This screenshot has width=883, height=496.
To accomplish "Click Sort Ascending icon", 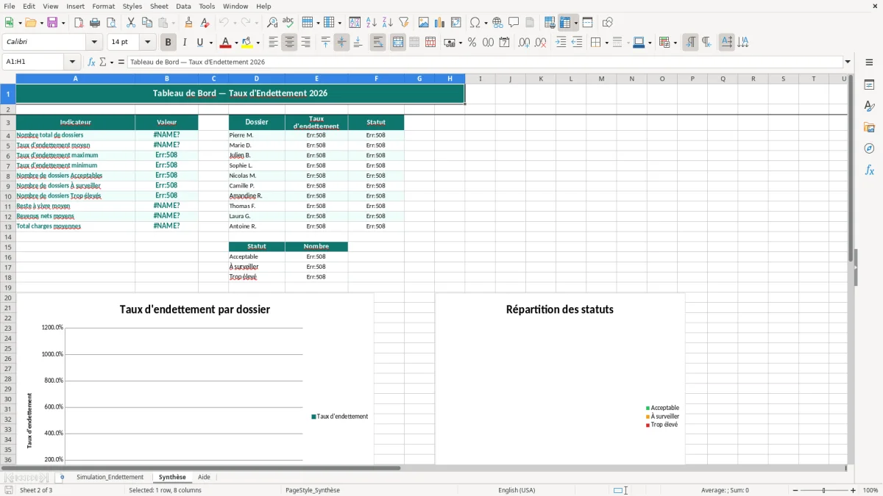I will coord(371,23).
